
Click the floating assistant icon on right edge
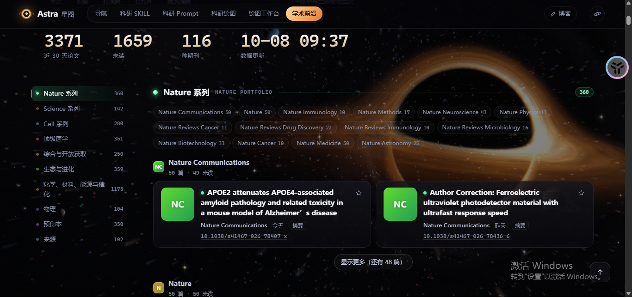coord(617,68)
